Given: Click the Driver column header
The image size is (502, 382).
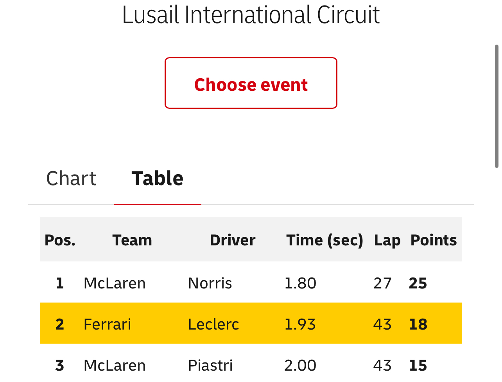Looking at the screenshot, I should (233, 240).
